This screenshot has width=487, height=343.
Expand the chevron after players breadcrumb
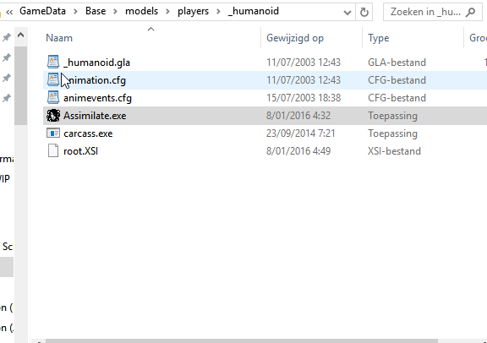point(218,12)
